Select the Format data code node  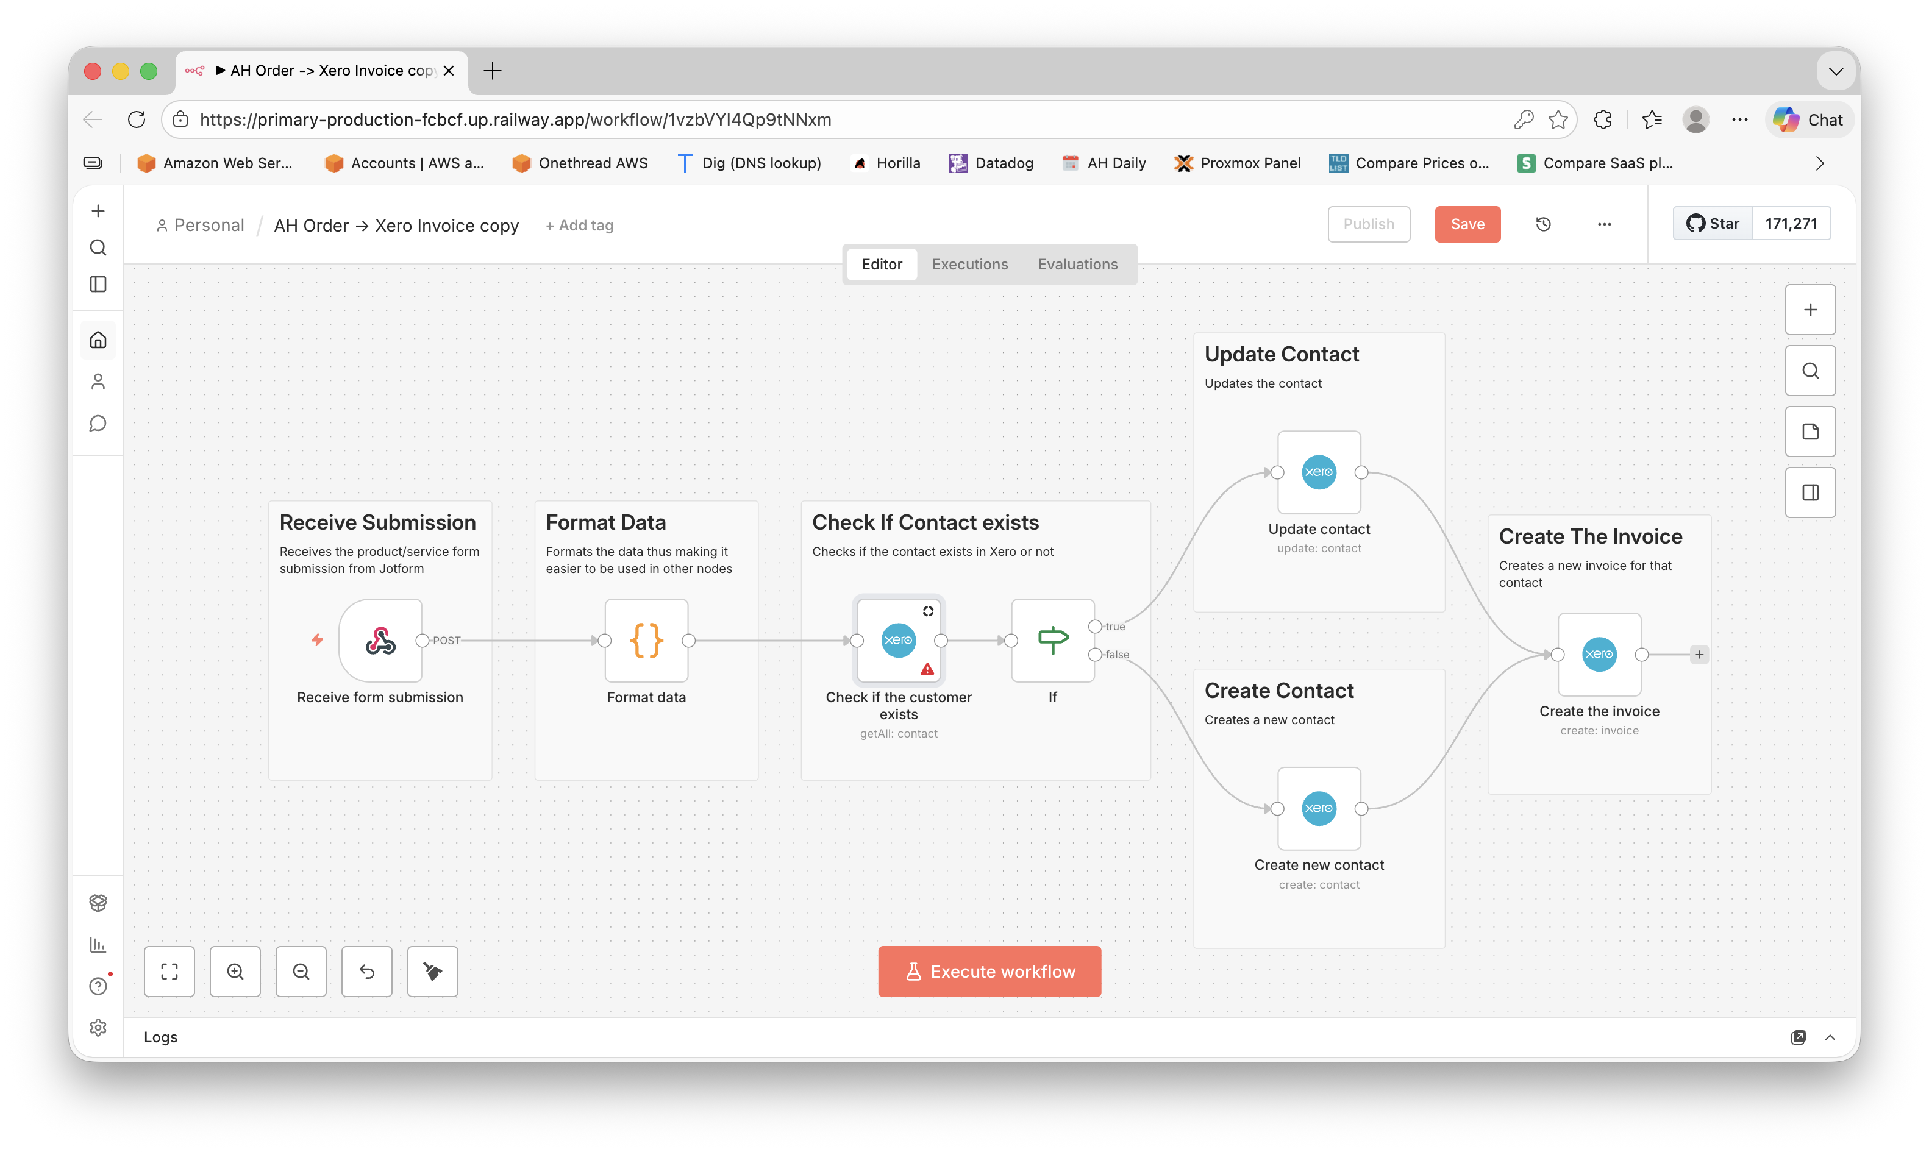(x=646, y=641)
